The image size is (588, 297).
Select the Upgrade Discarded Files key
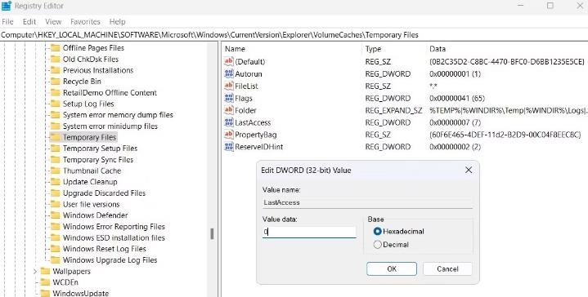(104, 193)
